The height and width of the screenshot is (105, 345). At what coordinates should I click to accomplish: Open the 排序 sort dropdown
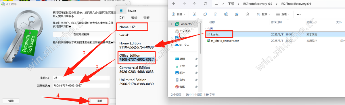tap(264, 14)
